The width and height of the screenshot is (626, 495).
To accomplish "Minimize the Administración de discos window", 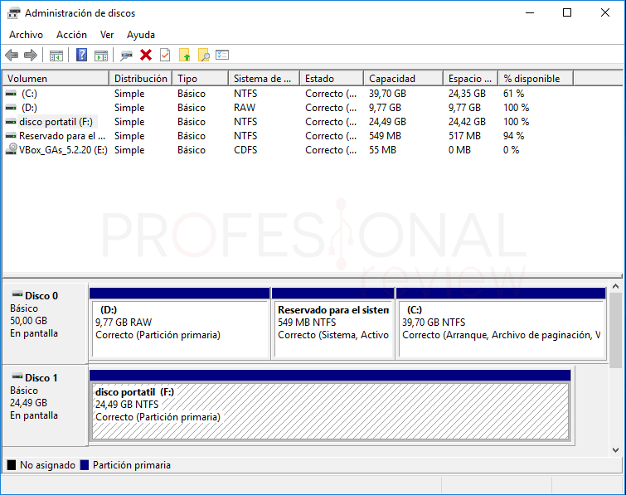I will pos(530,12).
